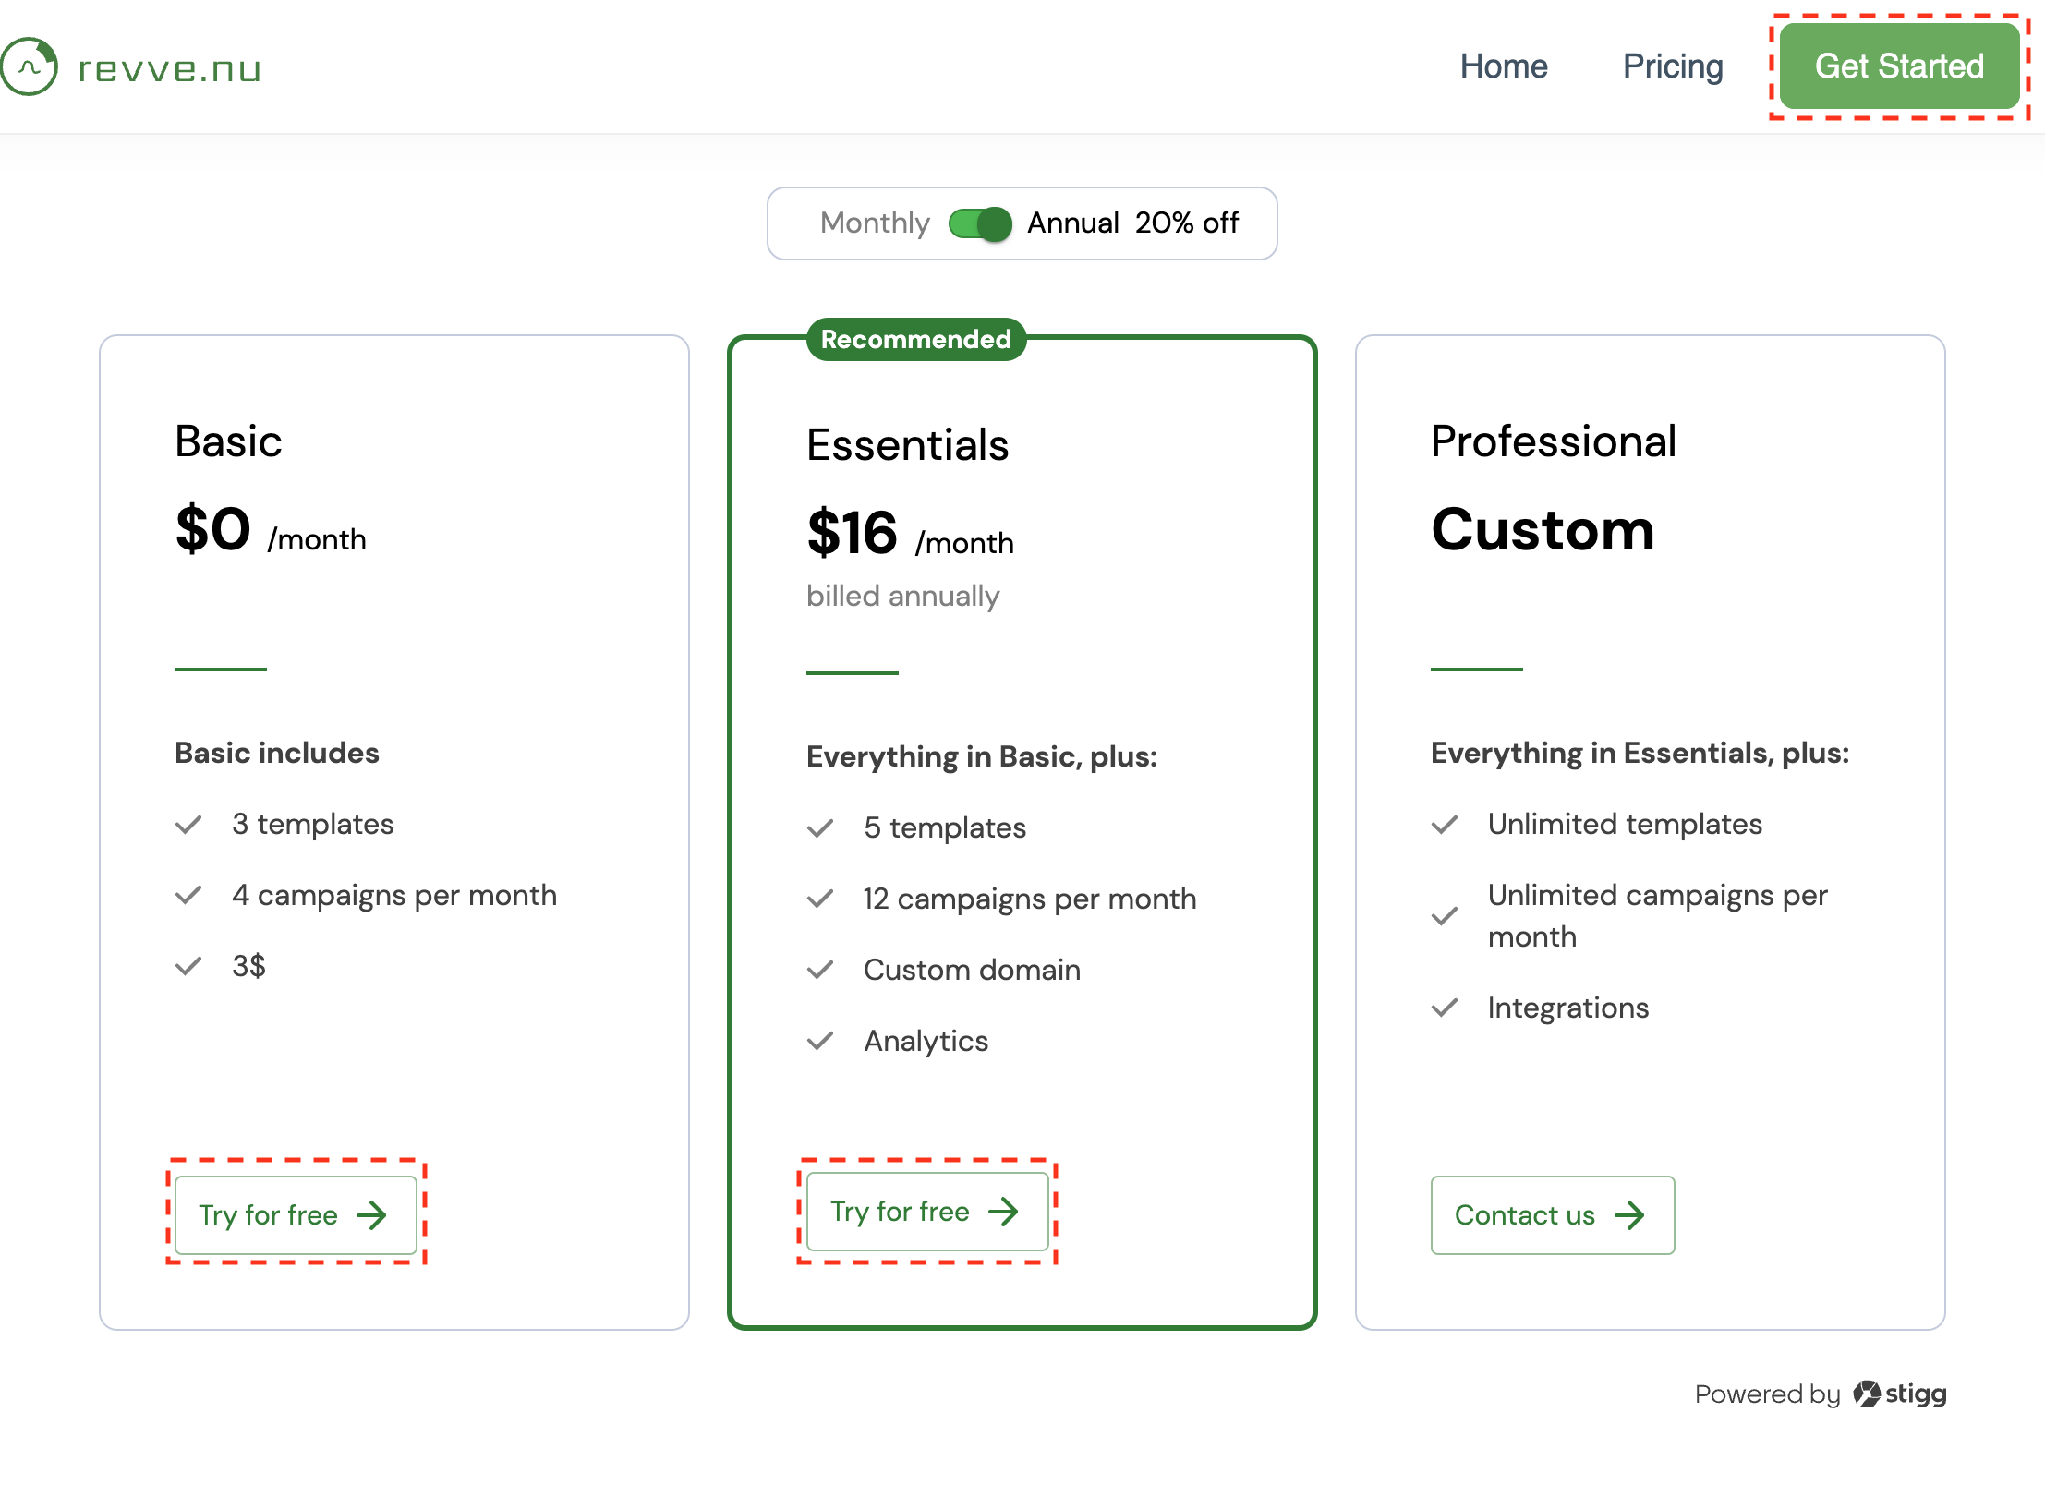The image size is (2045, 1485).
Task: Click the revve.nu brand name text
Action: (x=170, y=69)
